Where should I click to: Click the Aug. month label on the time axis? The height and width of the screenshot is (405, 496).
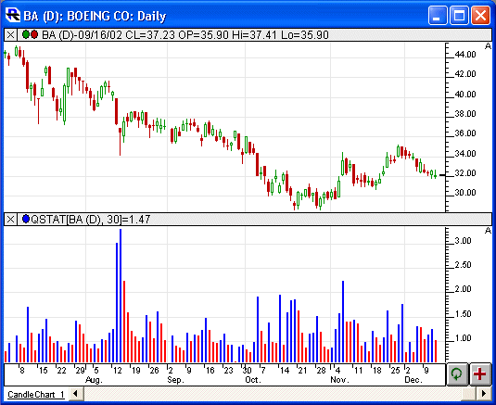click(94, 380)
